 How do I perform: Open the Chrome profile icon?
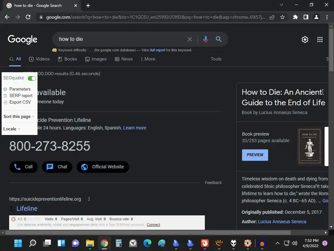tap(316, 17)
